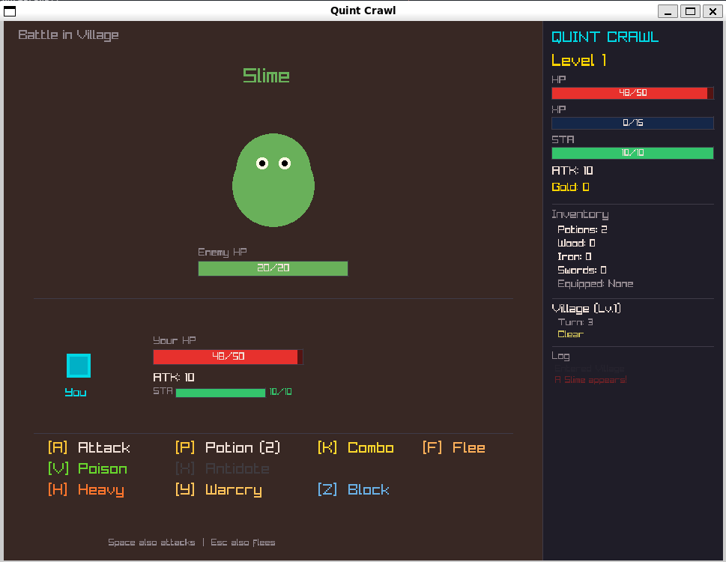Click the "Esc also flees" hint
The width and height of the screenshot is (726, 562).
pyautogui.click(x=243, y=543)
